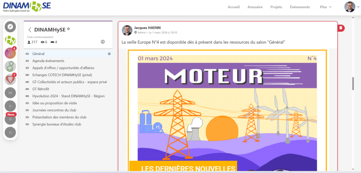Click eye icon of Journées rencontres du club
The width and height of the screenshot is (361, 173).
click(27, 110)
